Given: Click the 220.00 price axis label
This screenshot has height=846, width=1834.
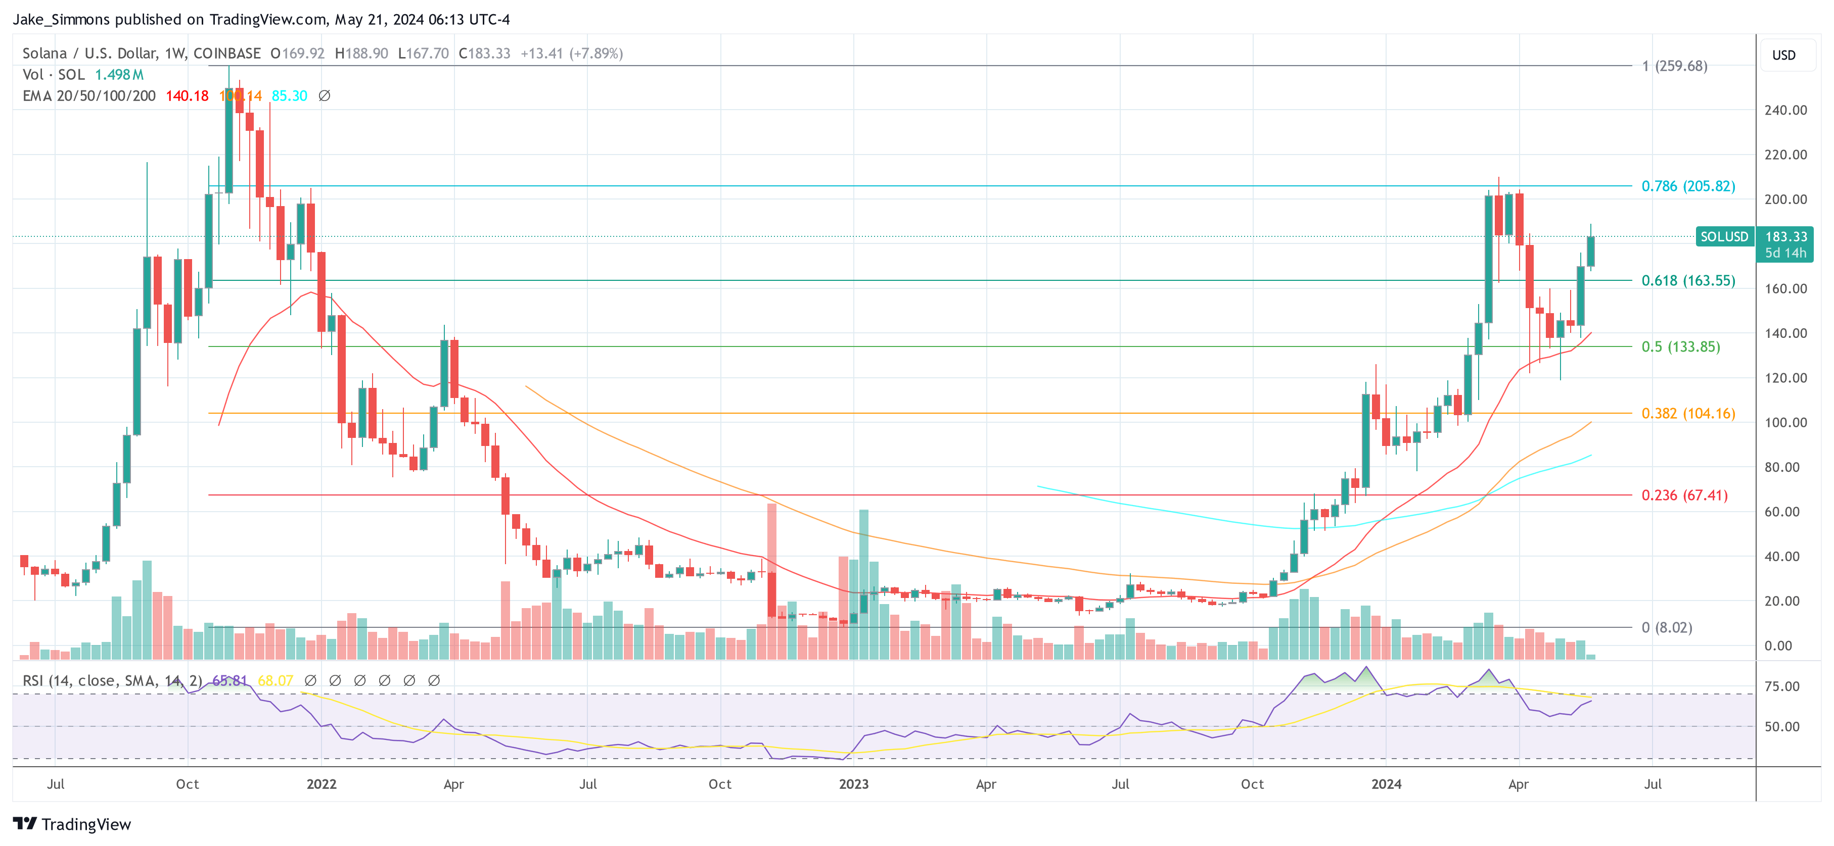Looking at the screenshot, I should [x=1785, y=155].
